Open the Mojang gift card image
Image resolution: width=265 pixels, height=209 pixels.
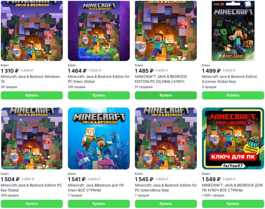click(233, 31)
